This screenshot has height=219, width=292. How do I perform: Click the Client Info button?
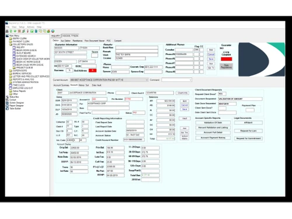[x=183, y=93]
